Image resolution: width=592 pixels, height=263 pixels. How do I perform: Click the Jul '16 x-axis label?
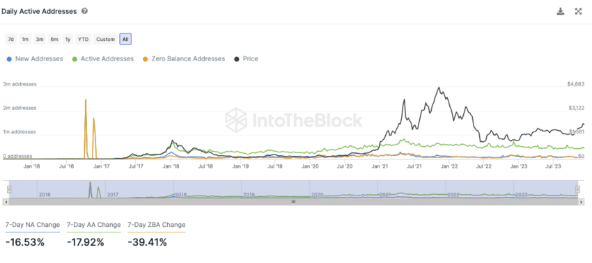[67, 166]
